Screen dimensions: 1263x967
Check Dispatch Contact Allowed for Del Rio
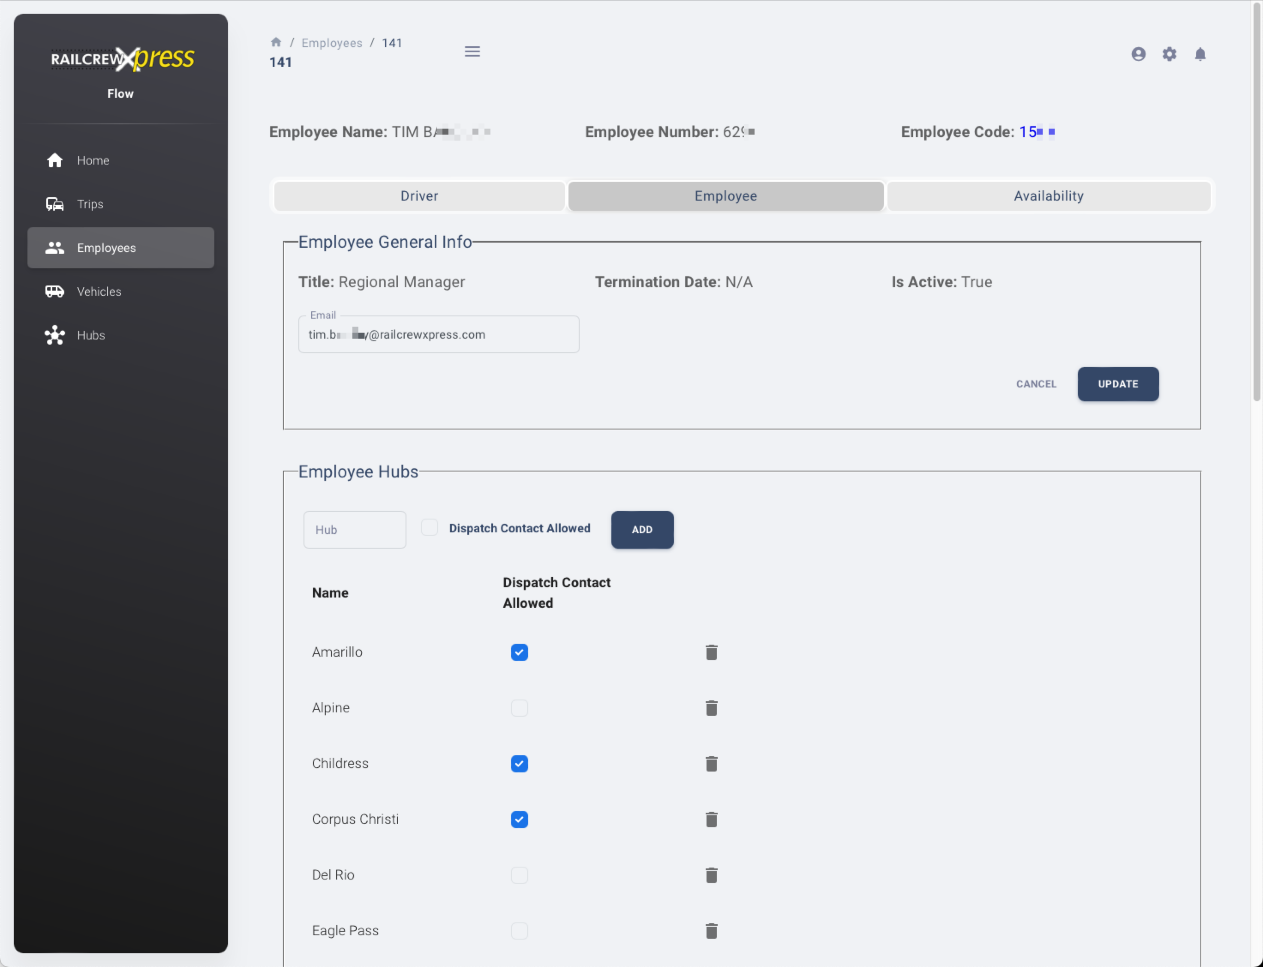pos(519,875)
